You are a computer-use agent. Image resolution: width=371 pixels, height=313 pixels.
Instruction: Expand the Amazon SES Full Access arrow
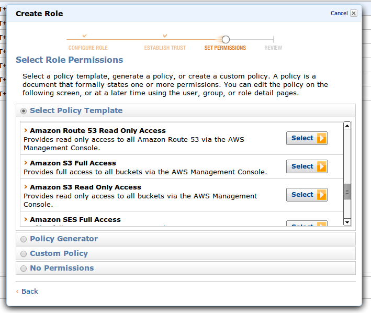pos(26,219)
